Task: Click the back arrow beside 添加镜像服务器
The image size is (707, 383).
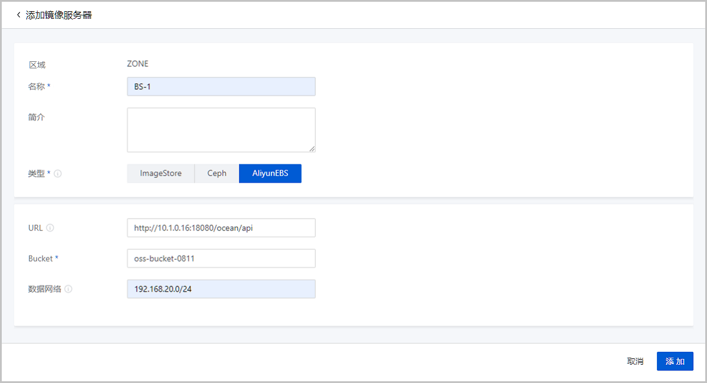Action: [18, 15]
